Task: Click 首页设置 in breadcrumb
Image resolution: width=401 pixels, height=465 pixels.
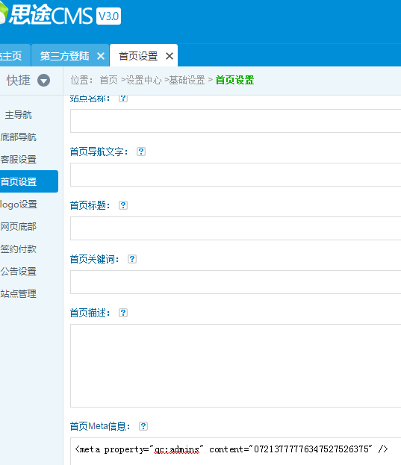Action: coord(234,80)
